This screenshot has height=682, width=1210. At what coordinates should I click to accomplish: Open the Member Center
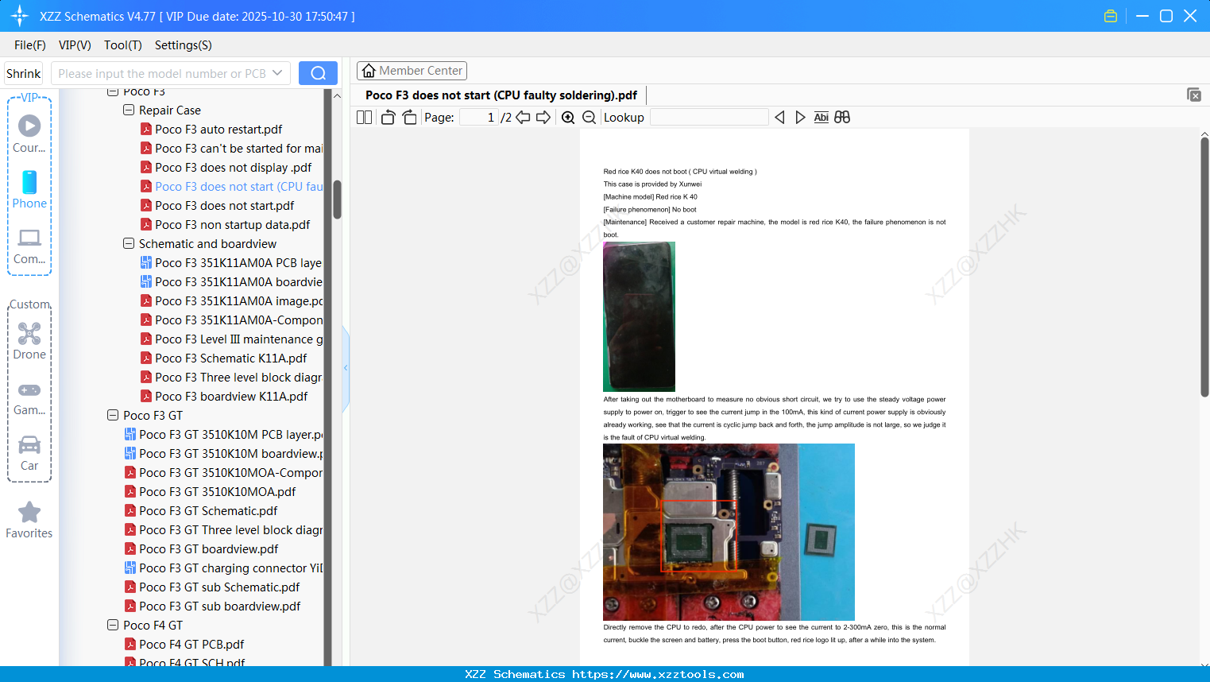412,71
